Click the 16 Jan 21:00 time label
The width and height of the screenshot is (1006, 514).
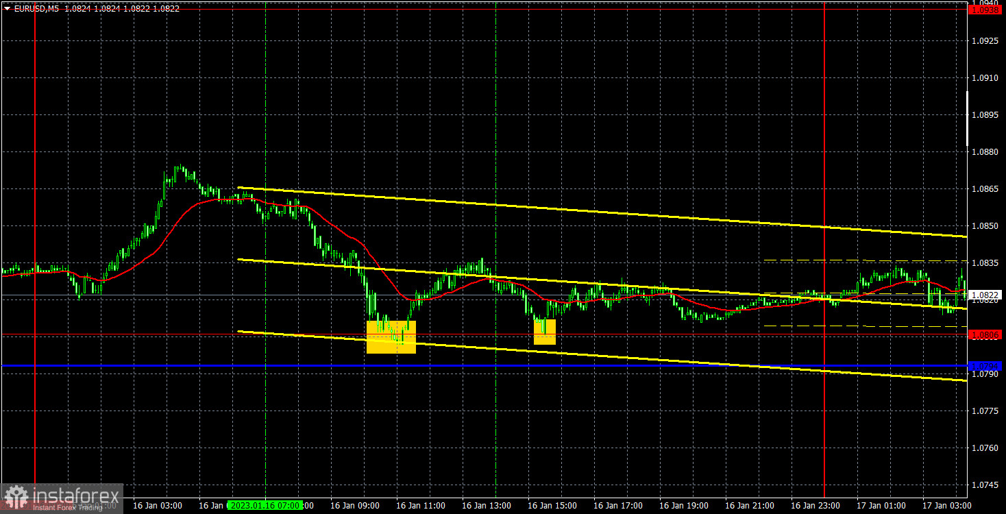750,505
